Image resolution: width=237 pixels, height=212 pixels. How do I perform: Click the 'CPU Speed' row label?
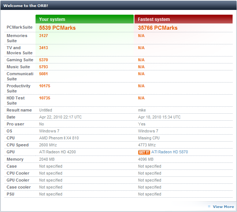pos(18,145)
